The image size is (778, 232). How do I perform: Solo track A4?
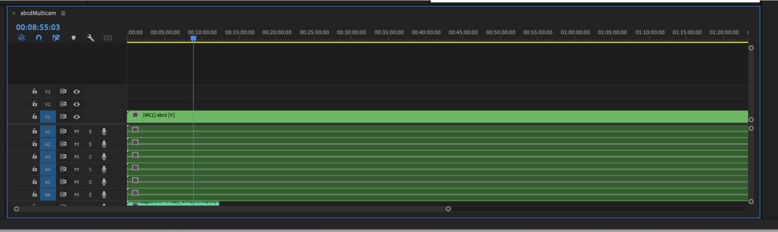click(x=90, y=169)
